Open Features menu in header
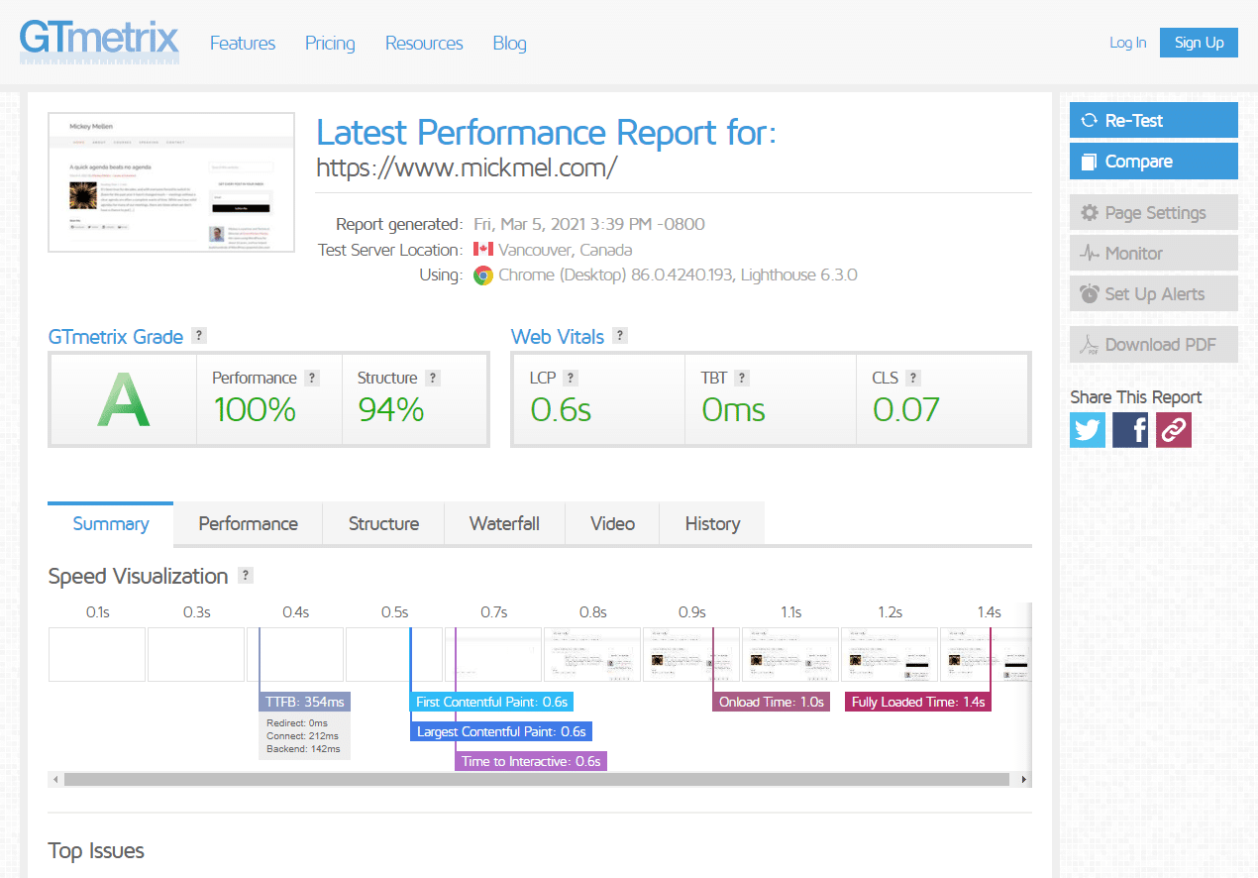The height and width of the screenshot is (878, 1258). coord(243,44)
